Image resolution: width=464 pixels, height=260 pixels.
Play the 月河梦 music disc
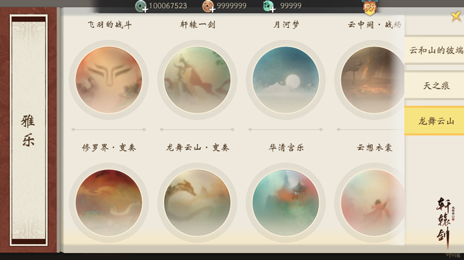285,80
